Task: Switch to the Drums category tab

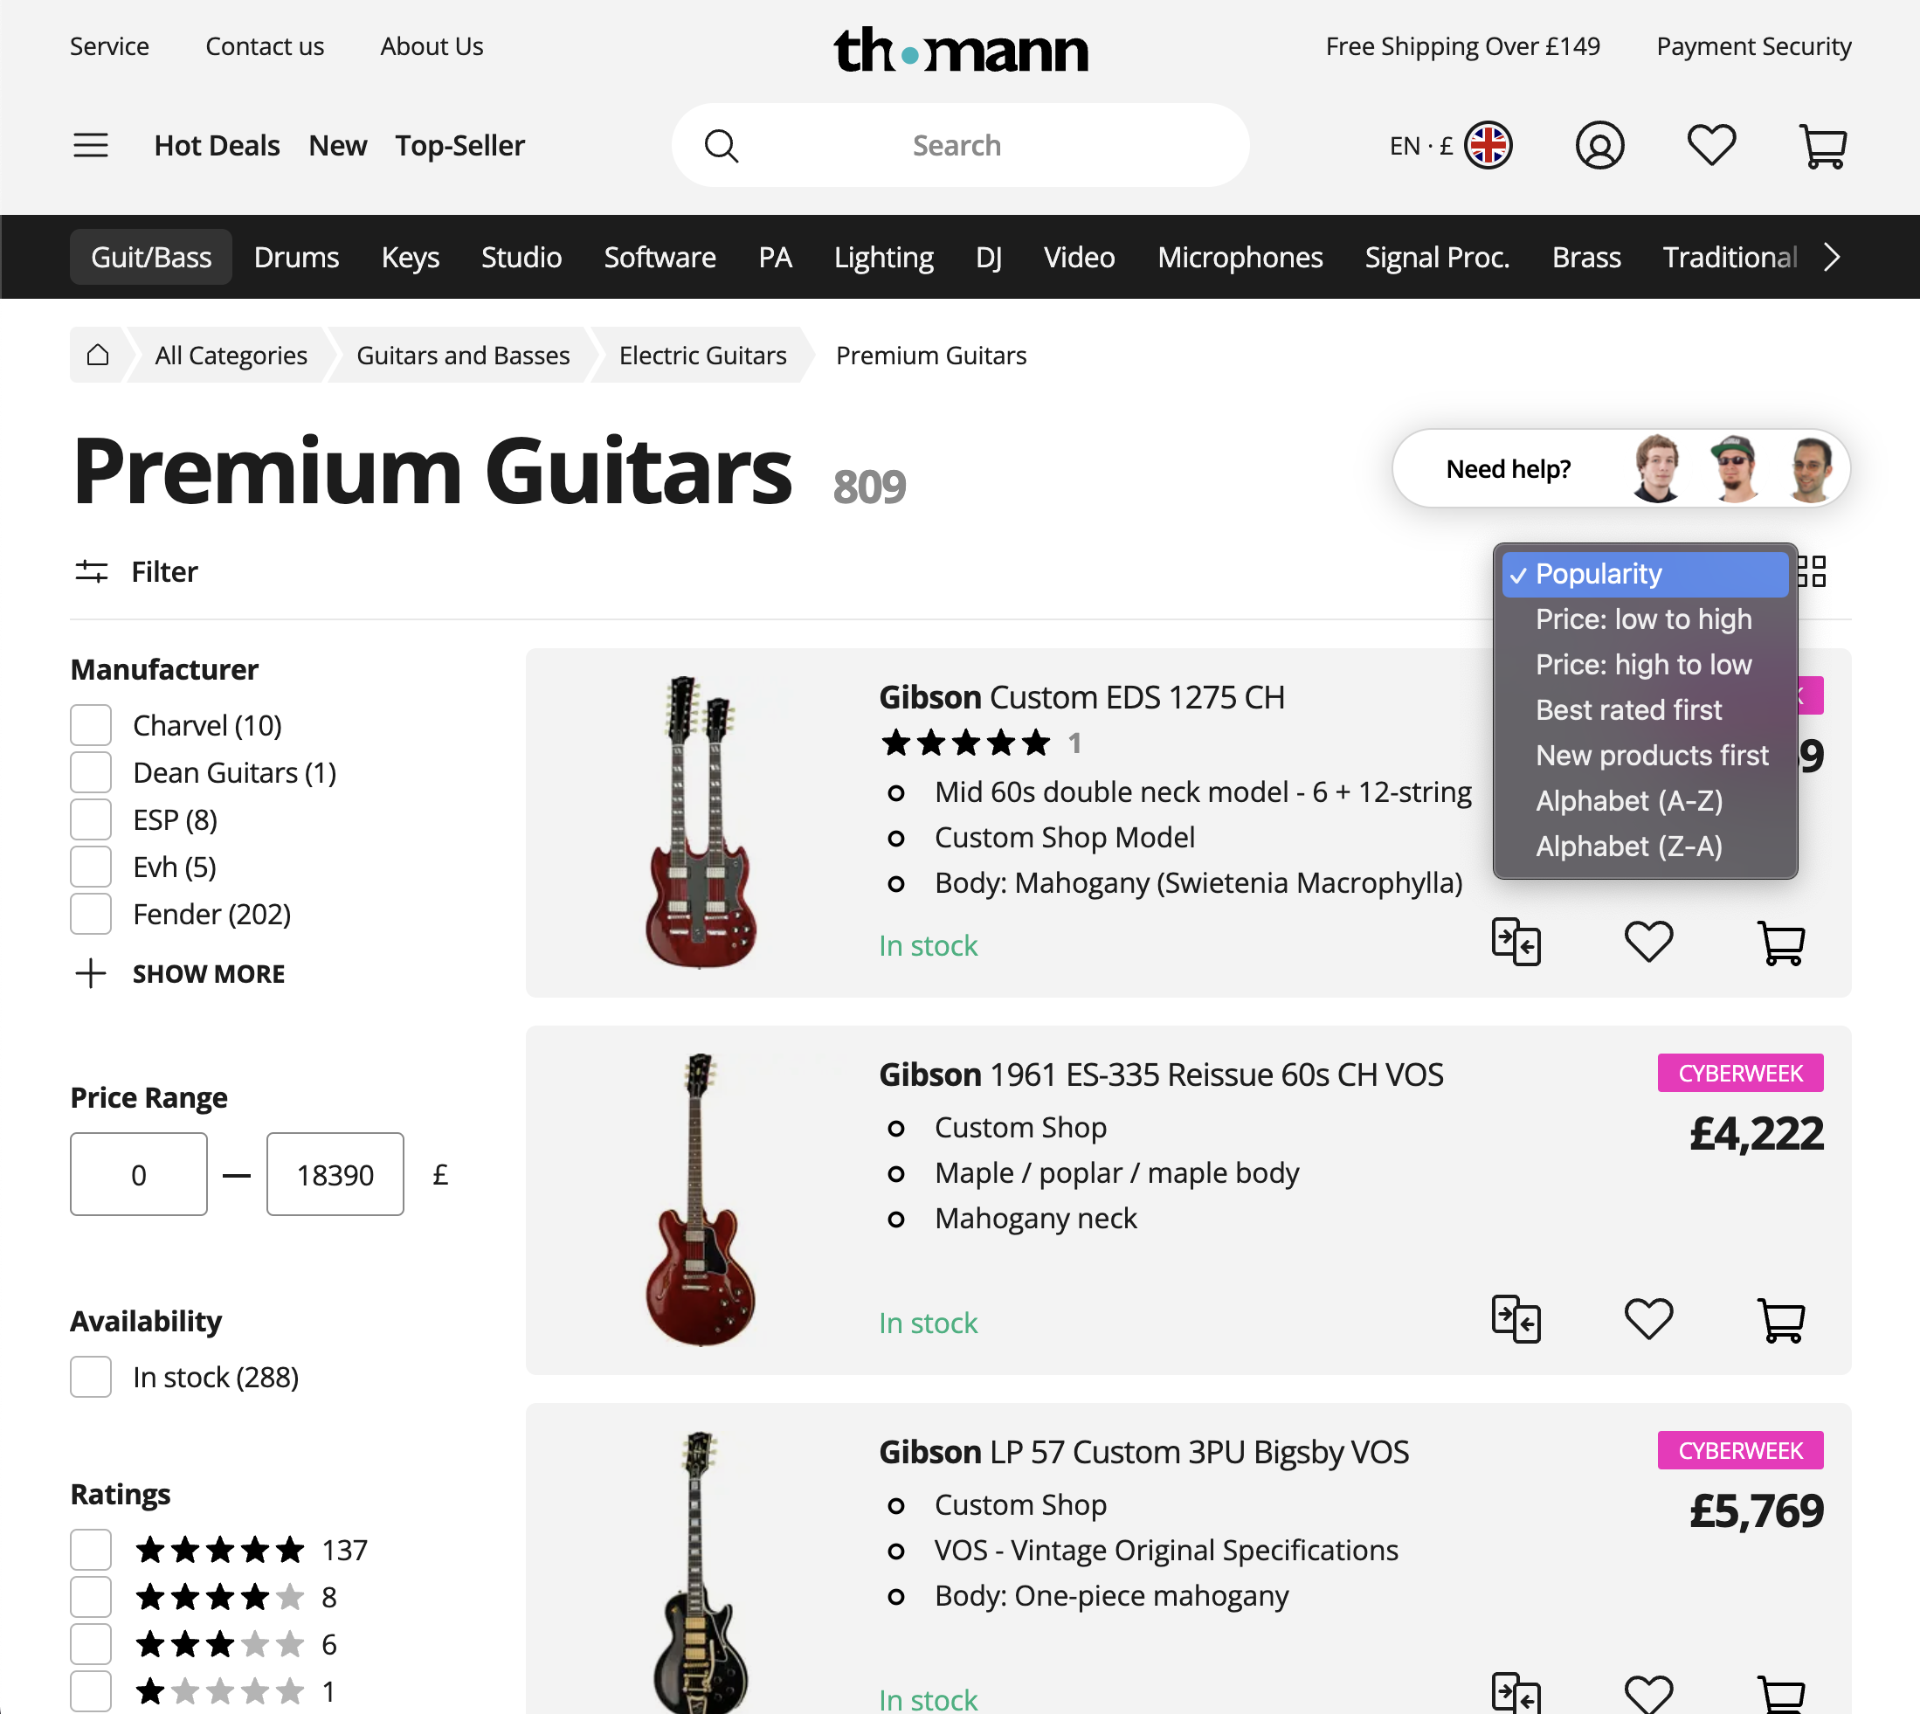Action: coord(297,256)
